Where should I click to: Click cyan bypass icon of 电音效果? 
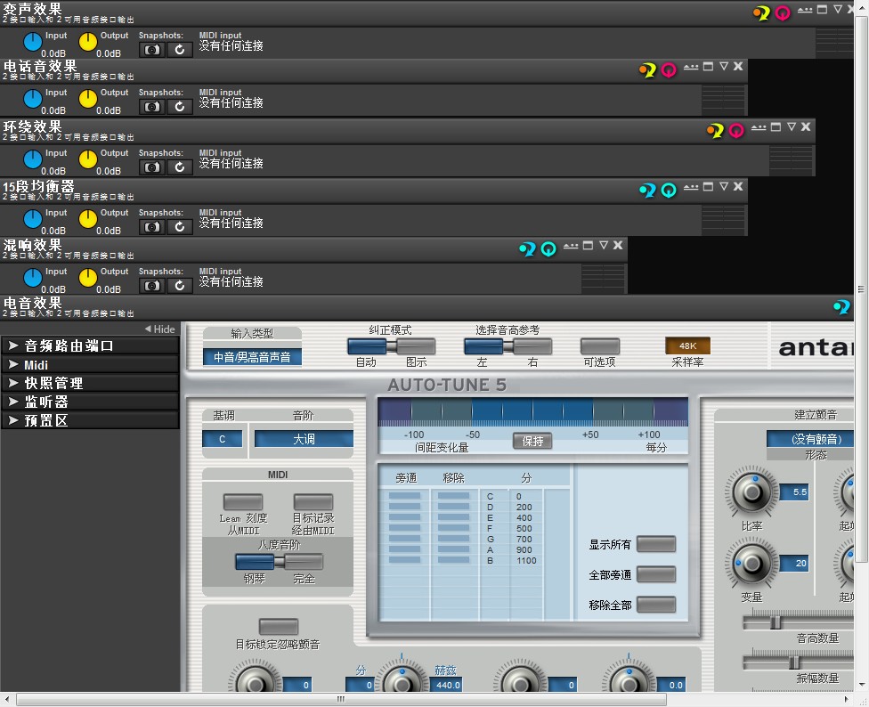point(842,307)
